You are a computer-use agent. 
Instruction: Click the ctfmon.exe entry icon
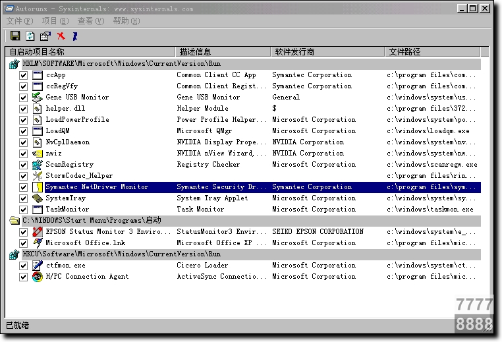[38, 266]
